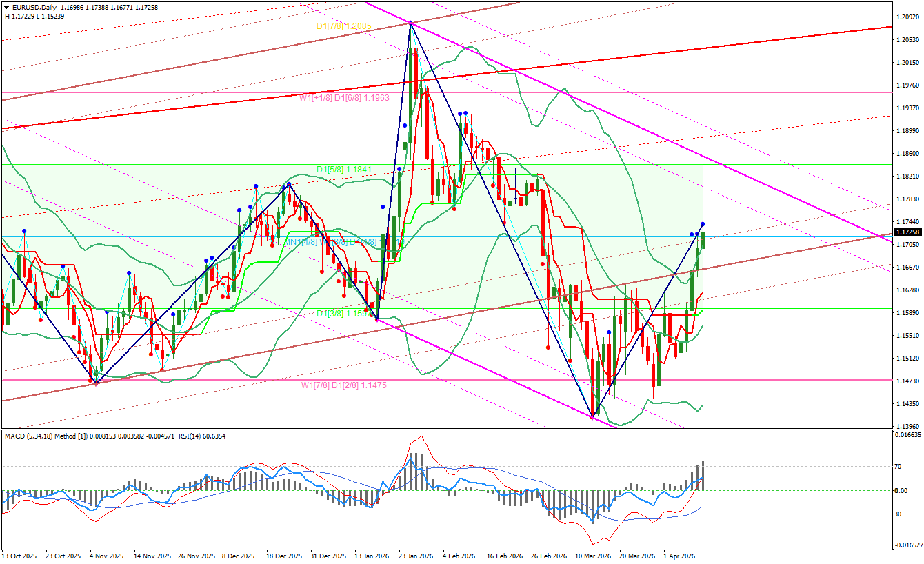924x564 pixels.
Task: Select the 18 Dec 2025 date label
Action: pos(284,555)
